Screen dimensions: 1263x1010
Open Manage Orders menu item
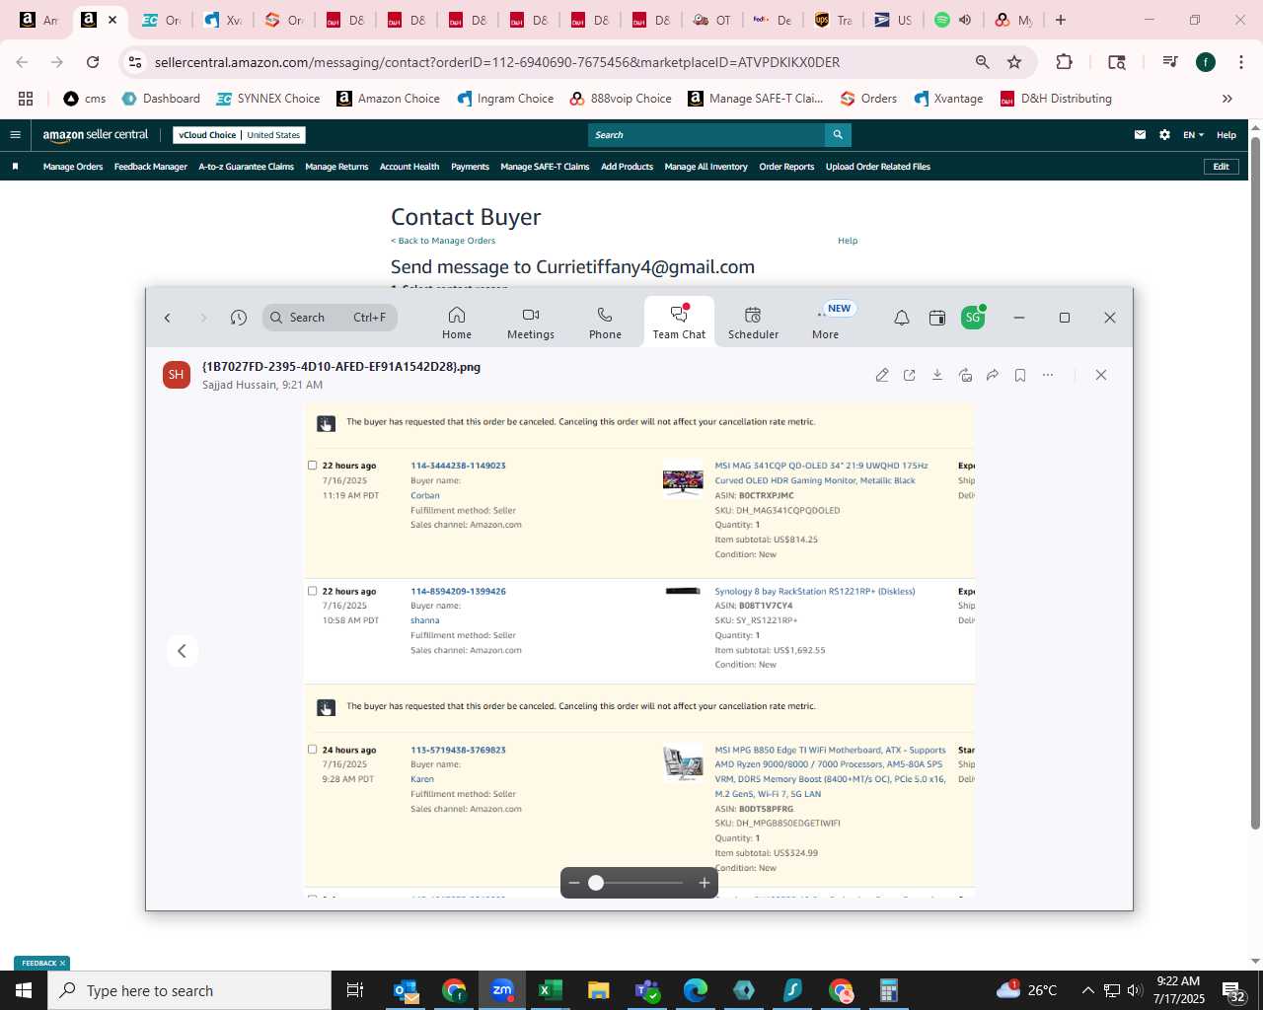(x=73, y=167)
